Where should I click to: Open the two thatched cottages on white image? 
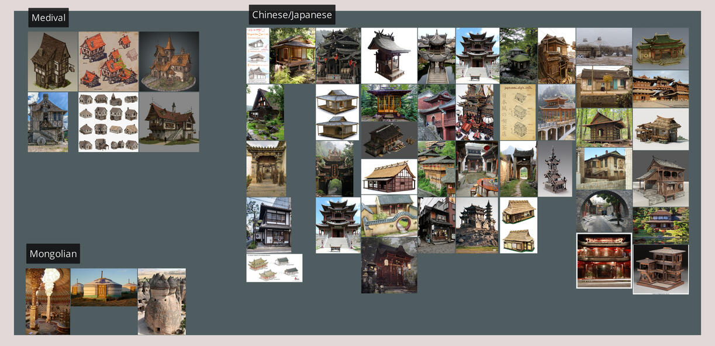tap(519, 225)
